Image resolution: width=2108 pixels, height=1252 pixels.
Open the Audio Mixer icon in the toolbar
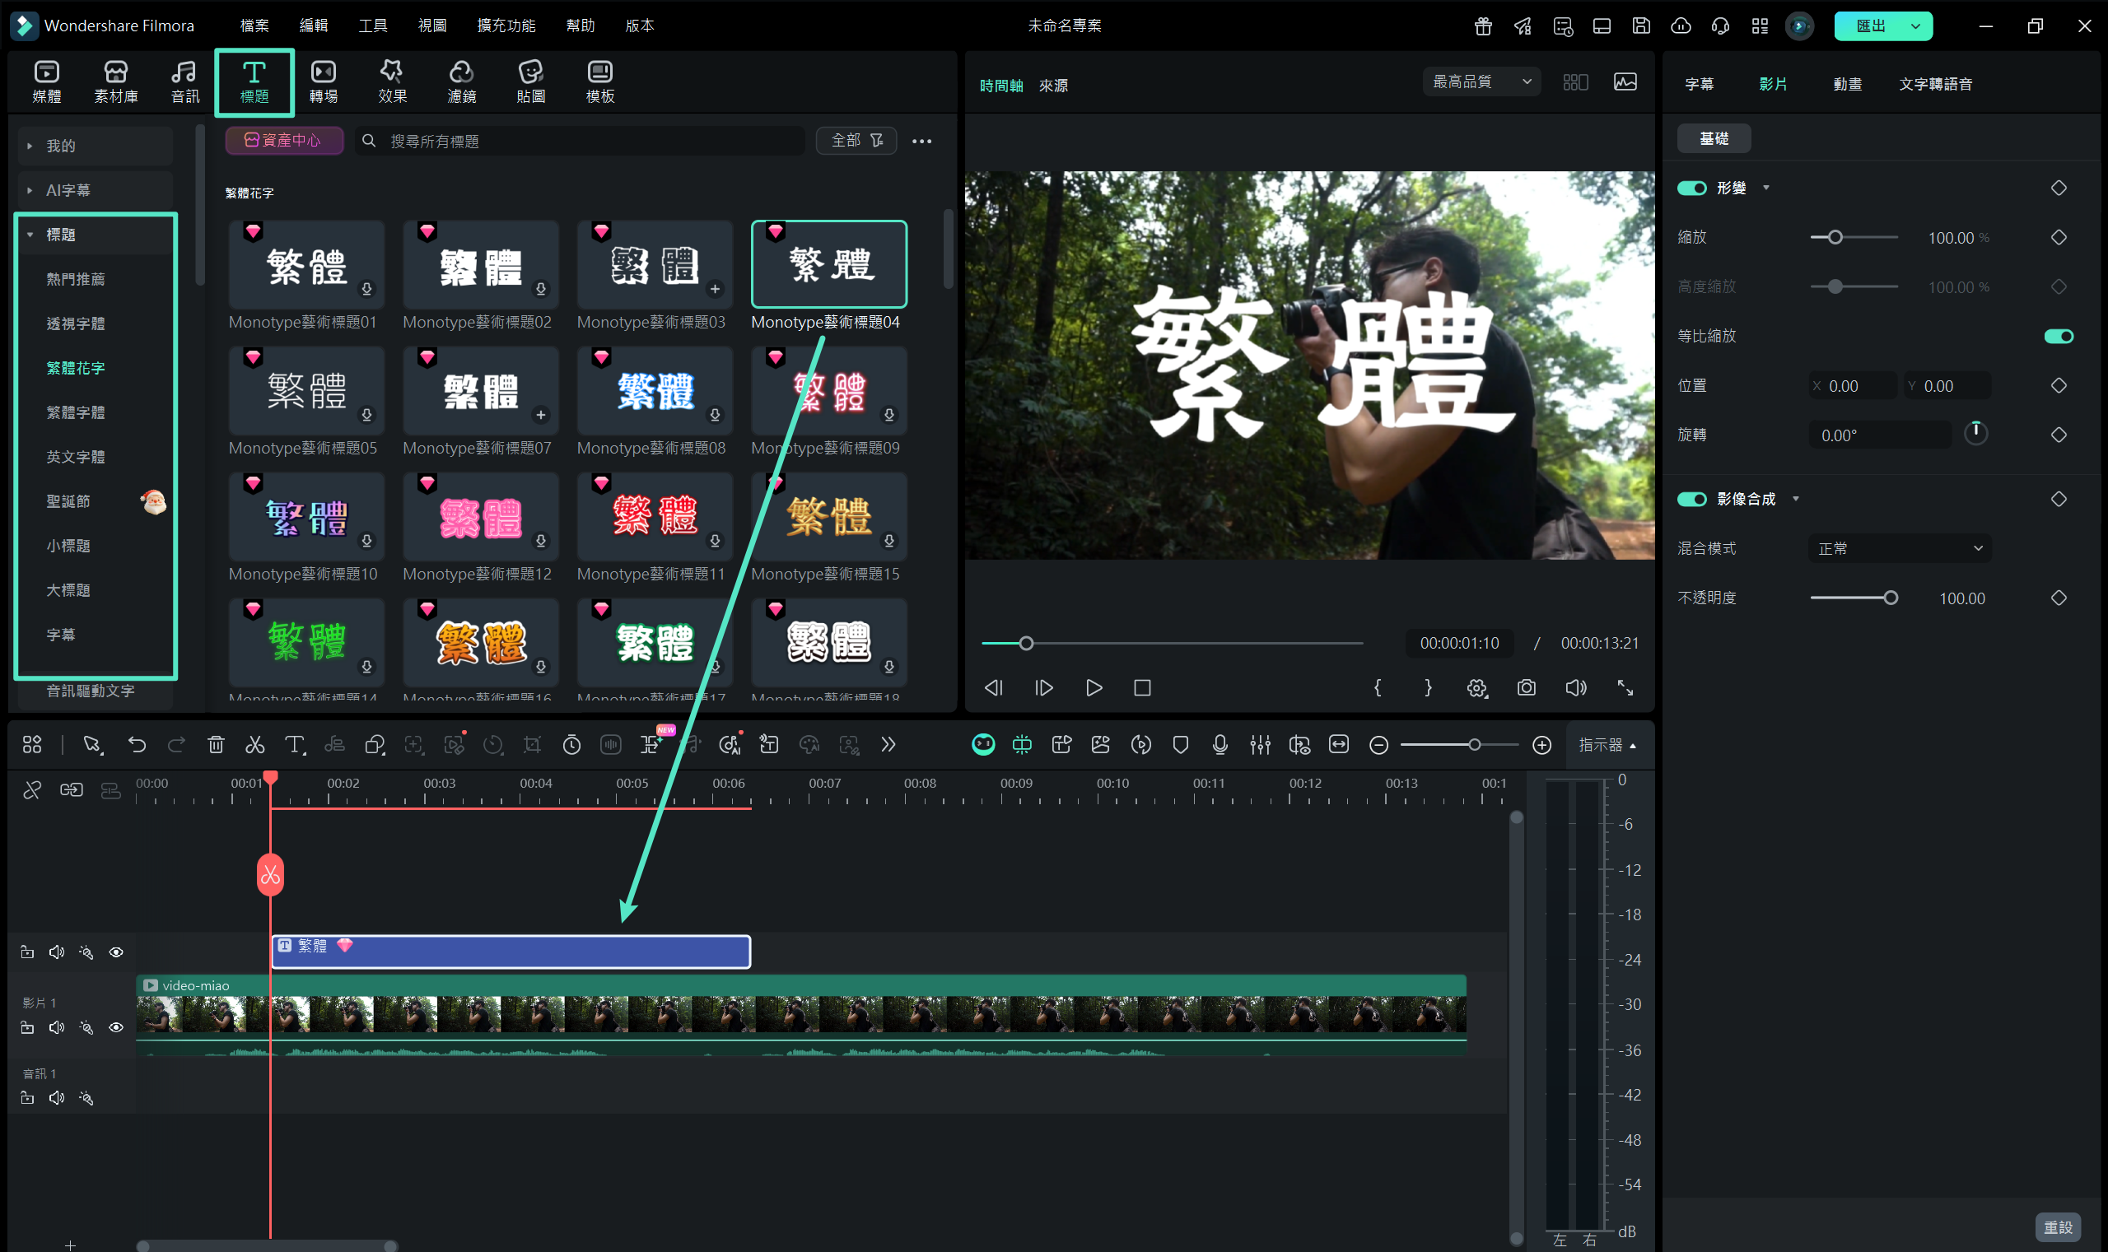click(1260, 745)
